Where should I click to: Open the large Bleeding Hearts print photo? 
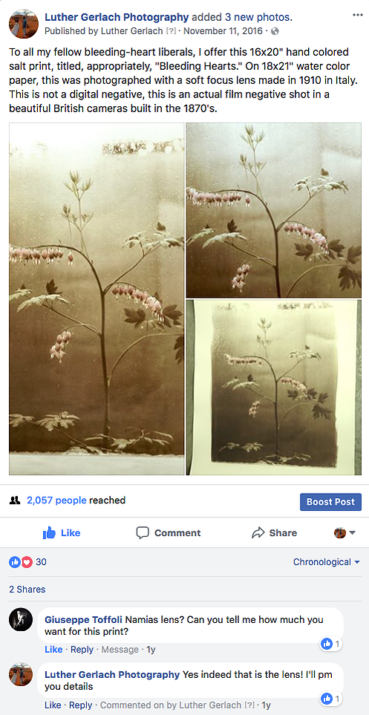coord(97,298)
